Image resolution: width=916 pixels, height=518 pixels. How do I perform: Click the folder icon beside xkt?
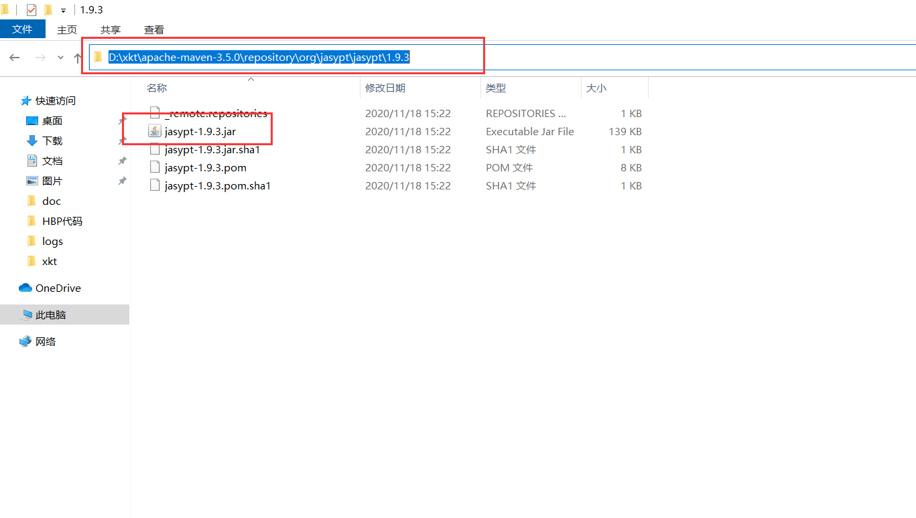pyautogui.click(x=31, y=261)
